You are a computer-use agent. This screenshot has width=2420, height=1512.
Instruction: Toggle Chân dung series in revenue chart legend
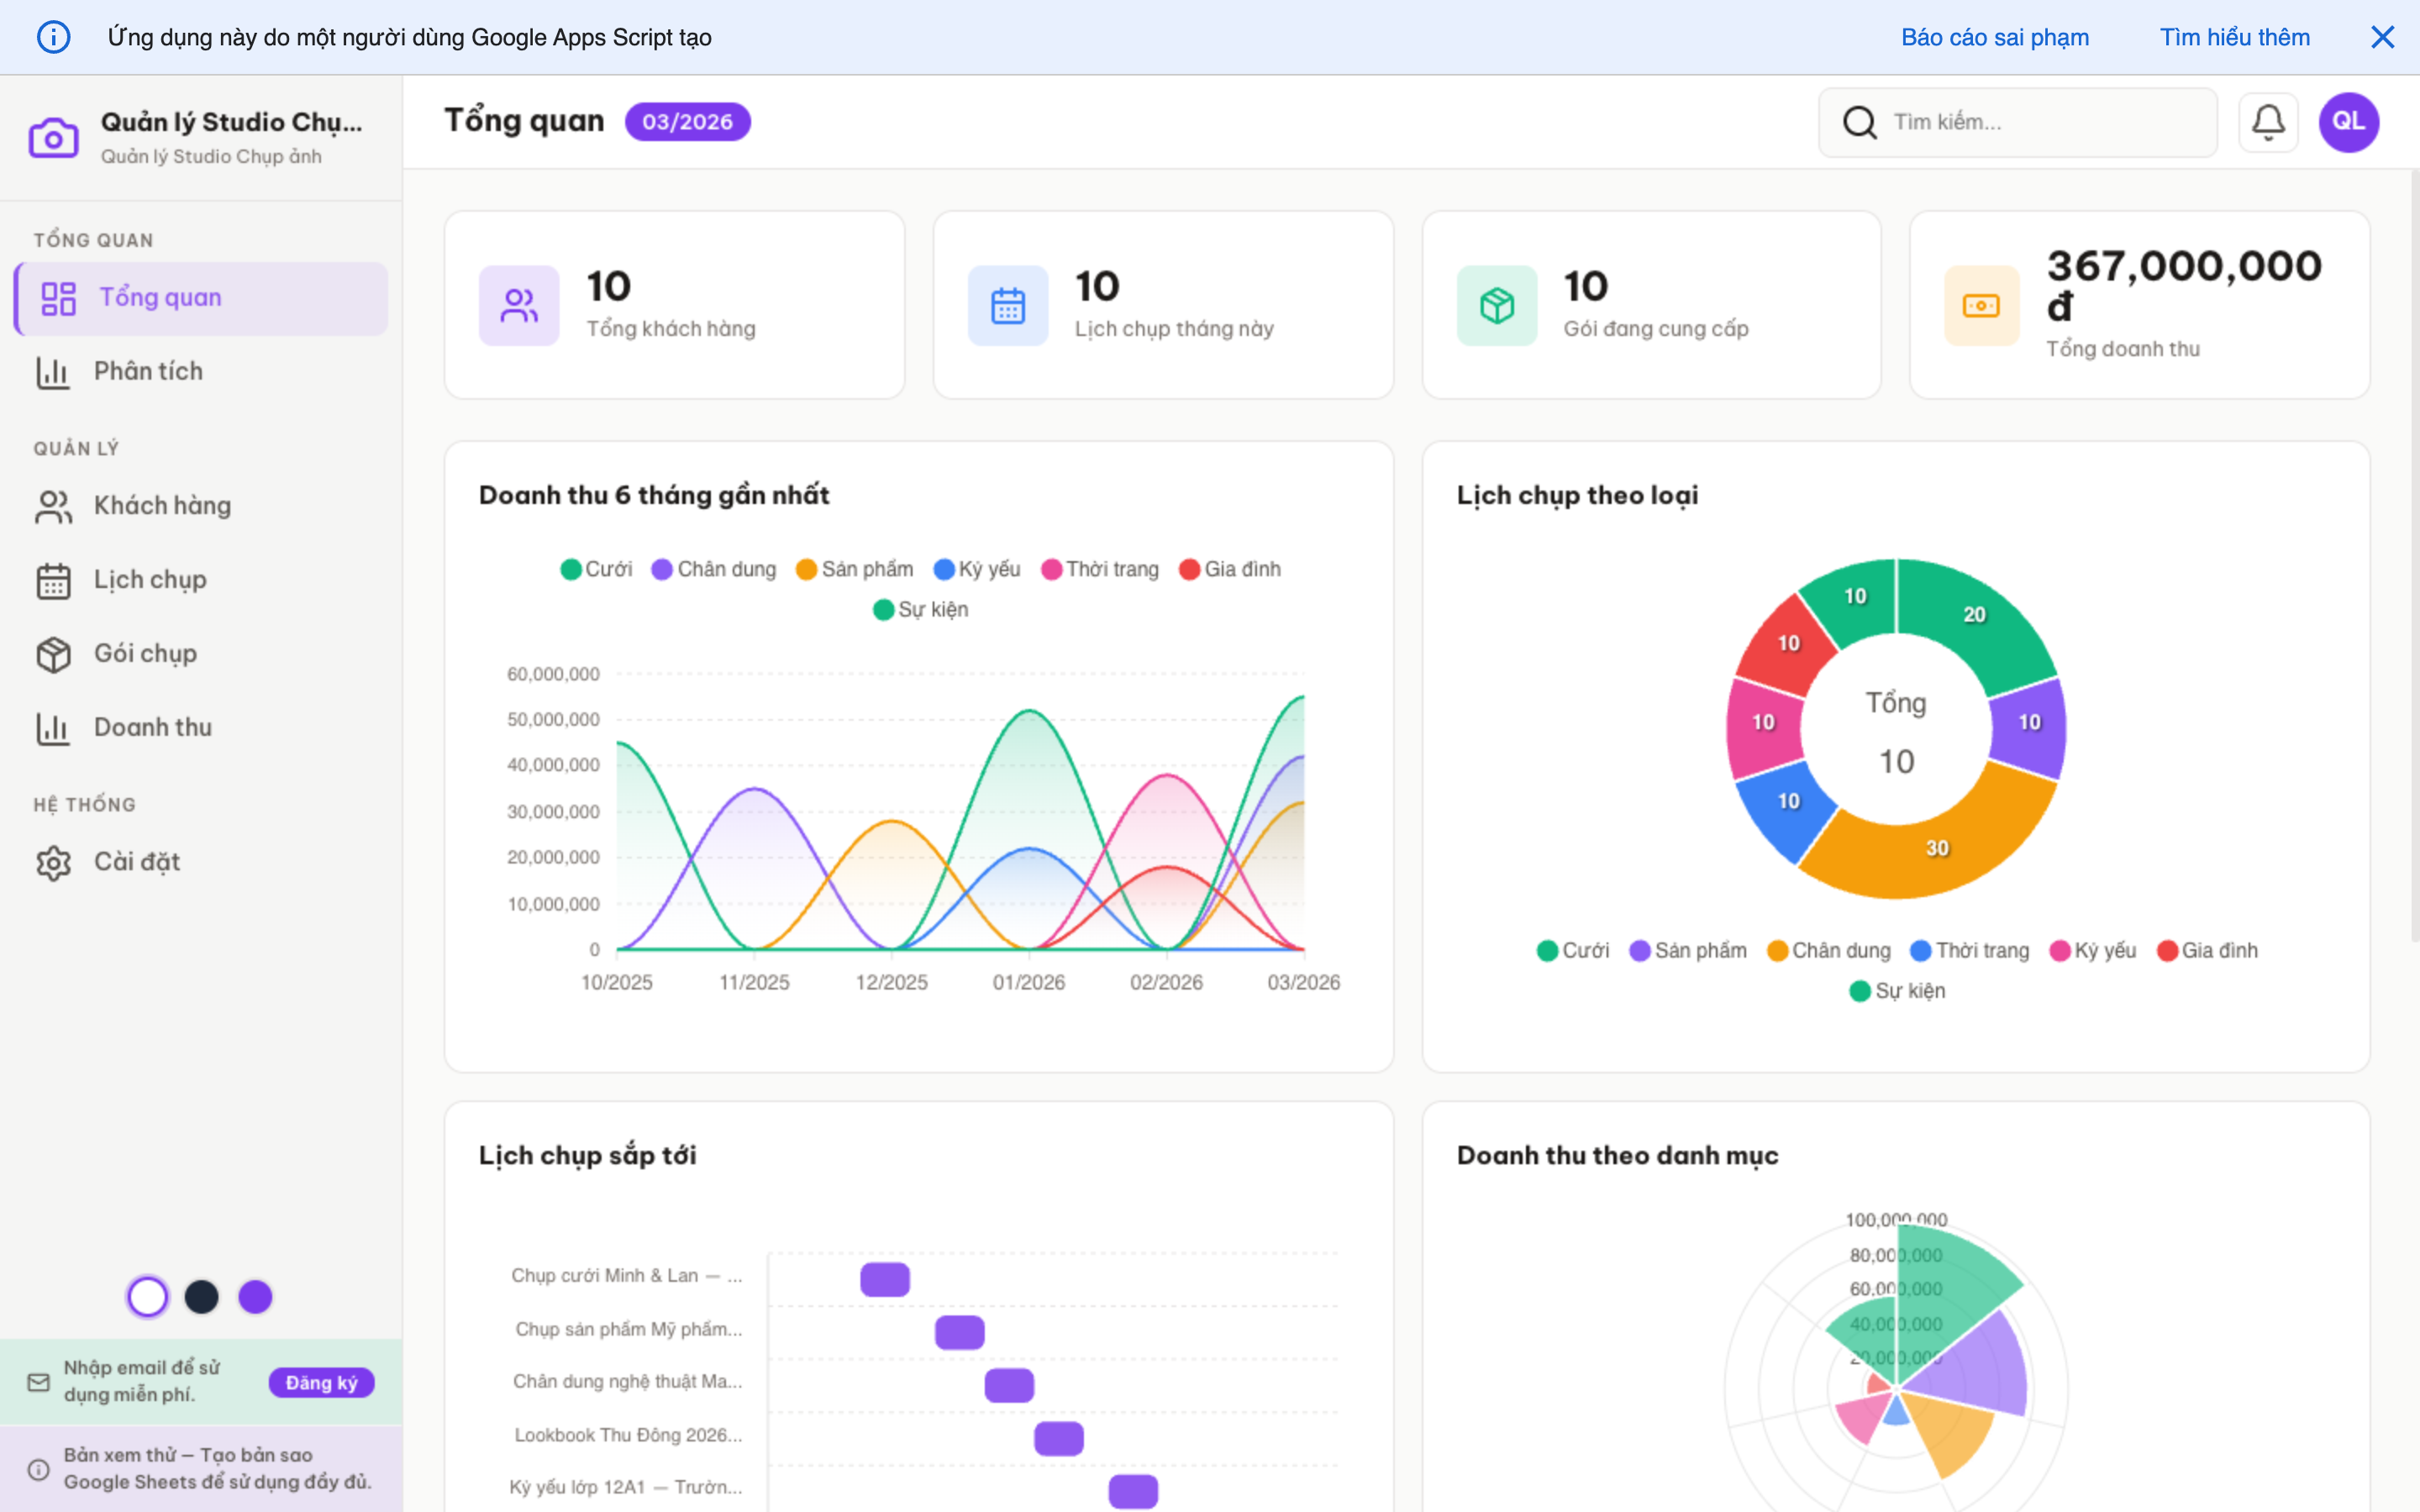coord(714,569)
